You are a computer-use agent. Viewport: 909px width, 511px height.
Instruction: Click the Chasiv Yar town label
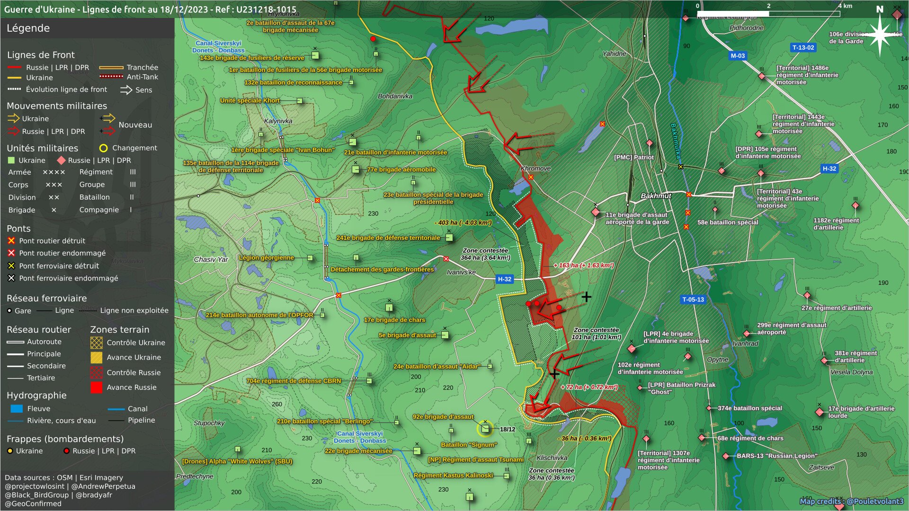211,259
